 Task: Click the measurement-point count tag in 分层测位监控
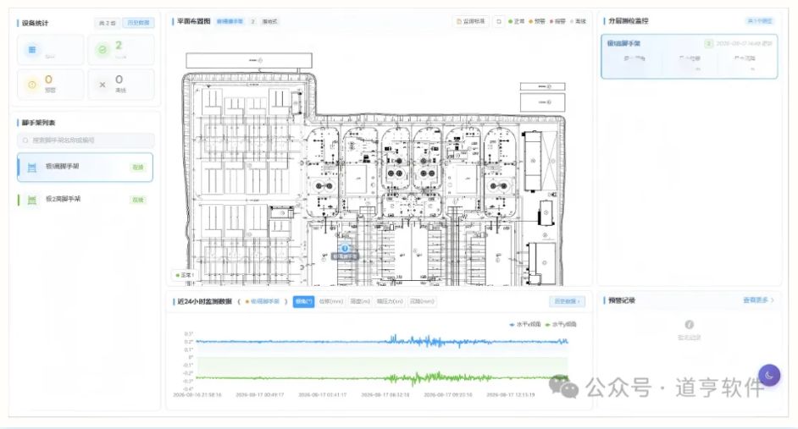(759, 21)
